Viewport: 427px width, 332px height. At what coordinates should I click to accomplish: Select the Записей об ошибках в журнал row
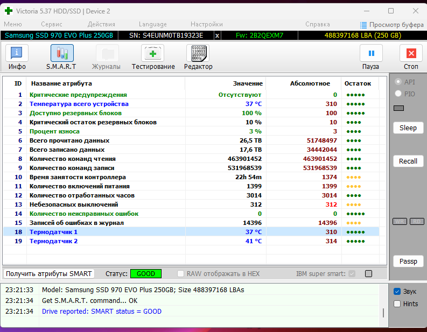[x=191, y=223]
